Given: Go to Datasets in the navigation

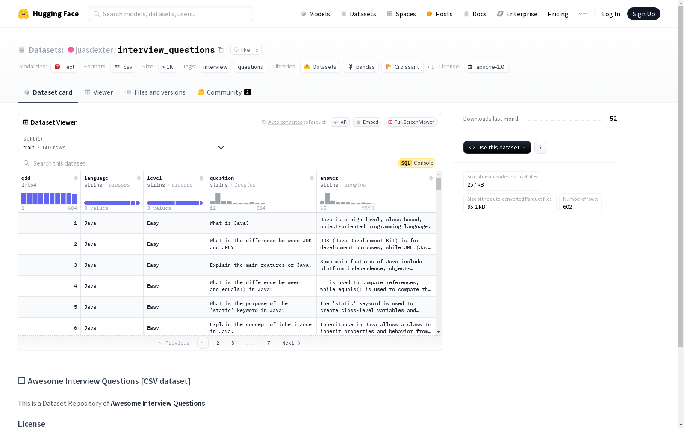Looking at the screenshot, I should click(x=358, y=14).
